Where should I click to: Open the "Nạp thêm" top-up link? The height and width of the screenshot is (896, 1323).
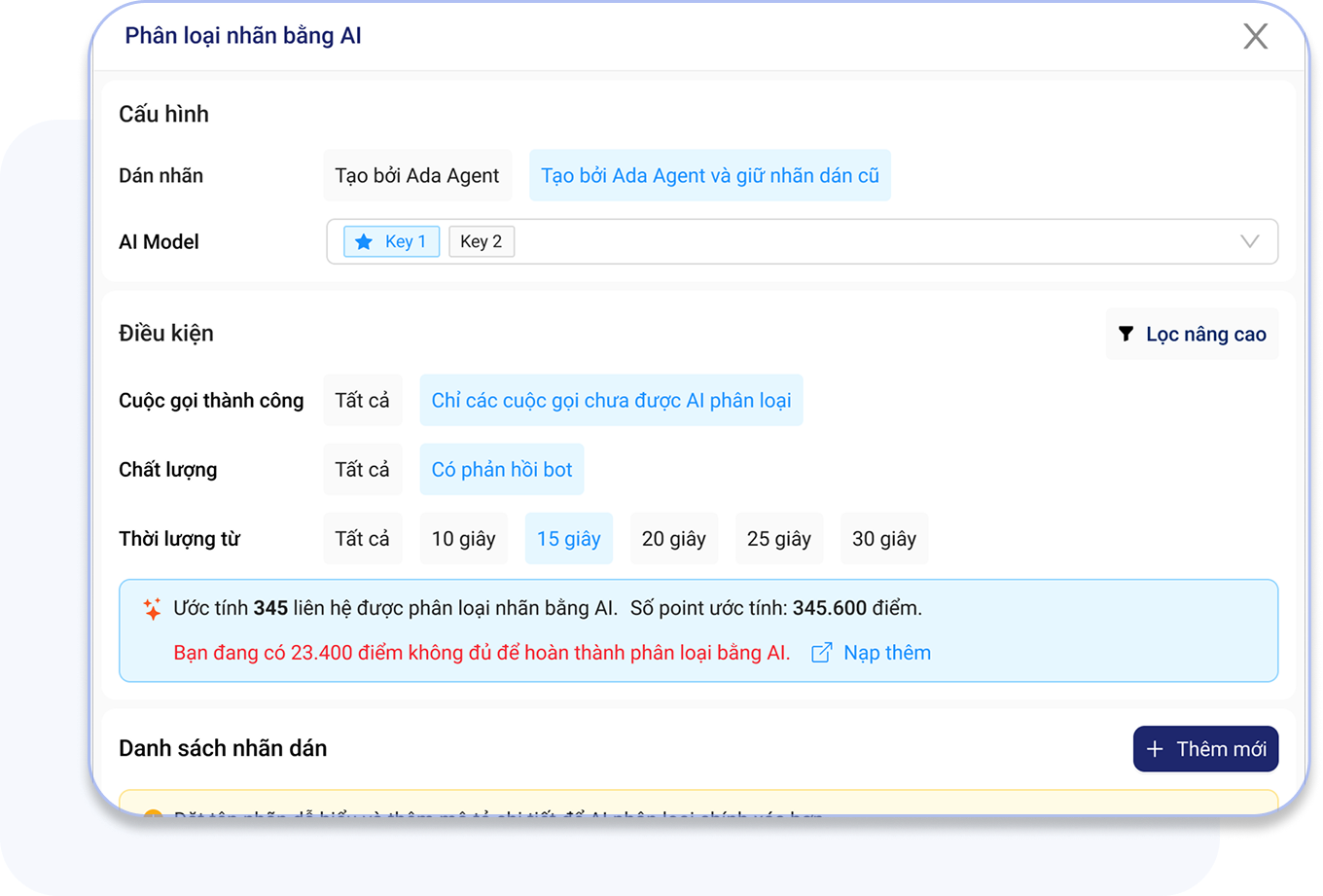click(872, 653)
